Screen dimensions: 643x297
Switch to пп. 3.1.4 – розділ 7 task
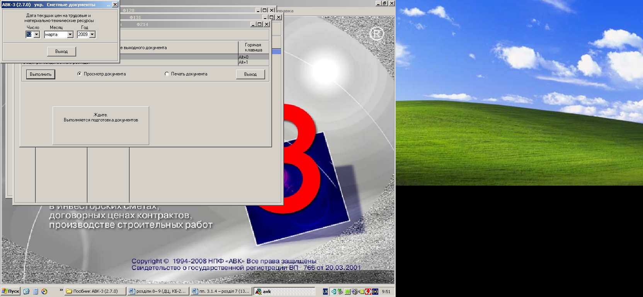tap(221, 292)
